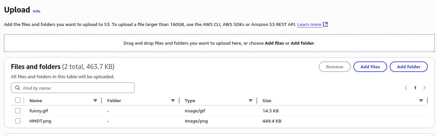Screen dimensions: 437x136
Task: Click the Remove button
Action: tap(335, 67)
